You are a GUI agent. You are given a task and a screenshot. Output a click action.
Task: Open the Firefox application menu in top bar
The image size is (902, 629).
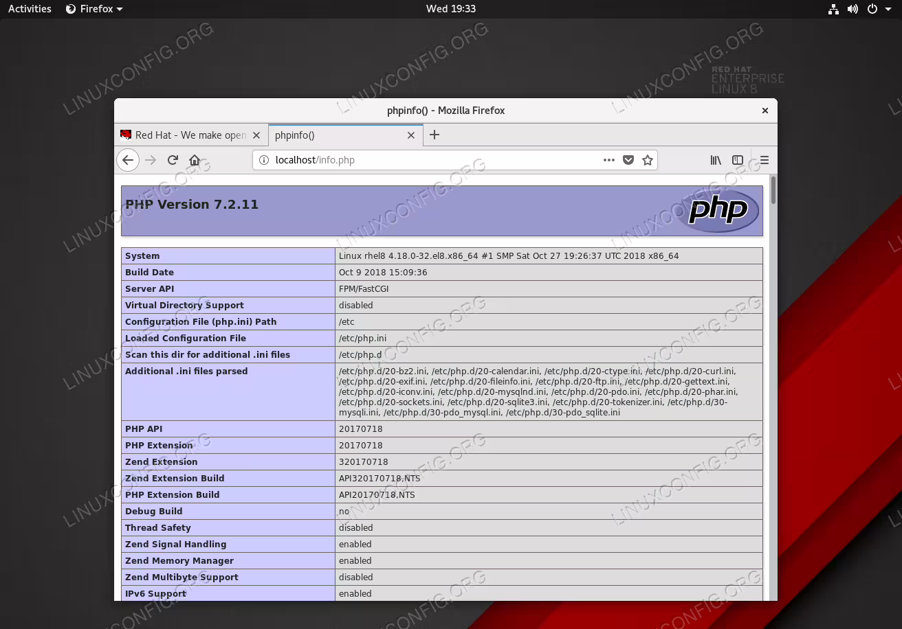(x=95, y=9)
